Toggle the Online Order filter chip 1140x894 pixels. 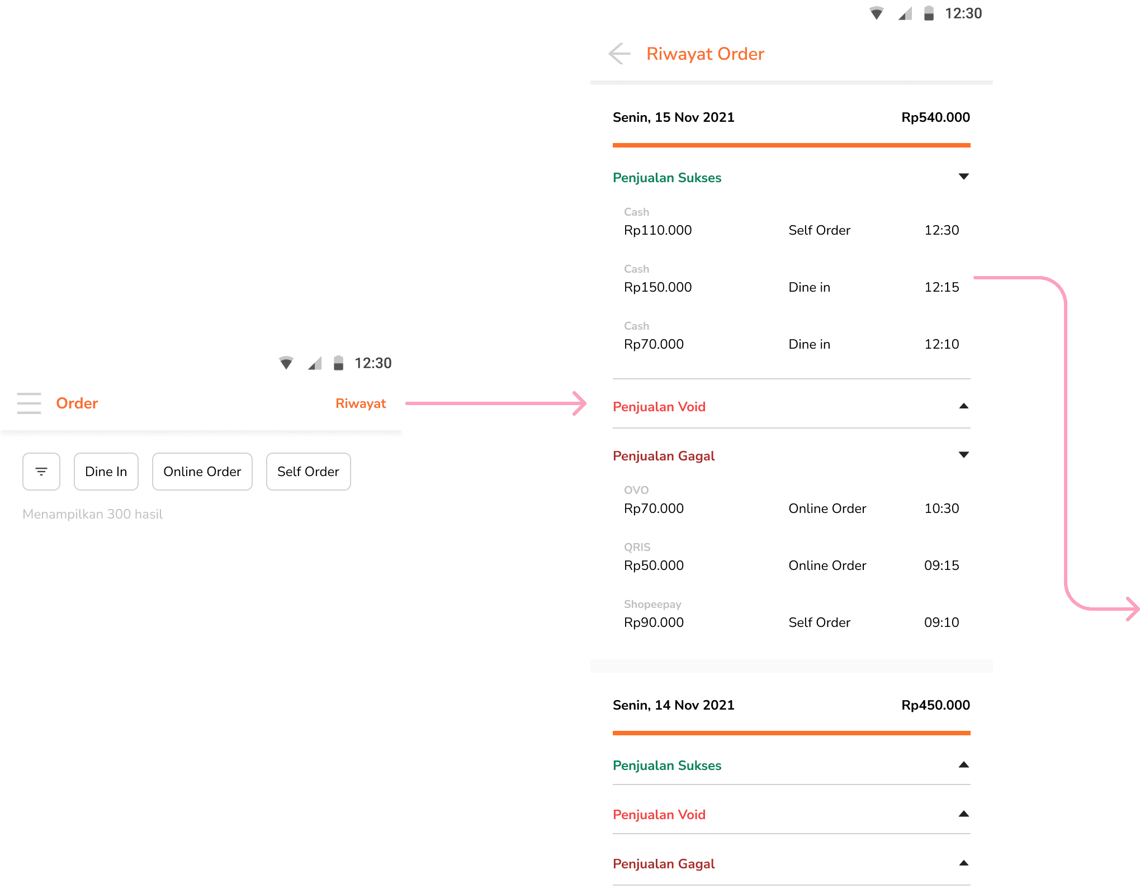[202, 472]
